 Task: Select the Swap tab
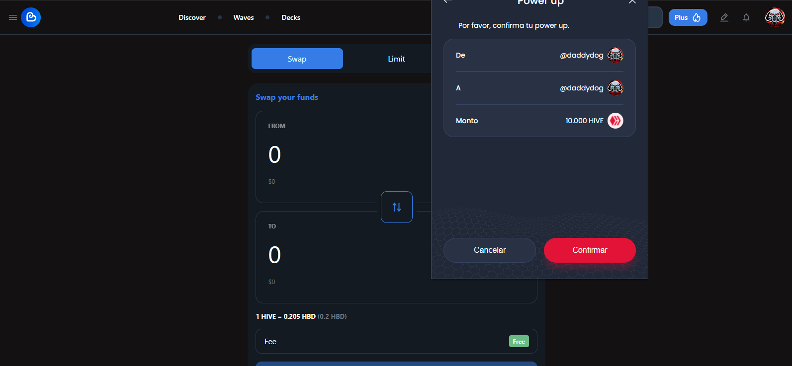click(297, 59)
